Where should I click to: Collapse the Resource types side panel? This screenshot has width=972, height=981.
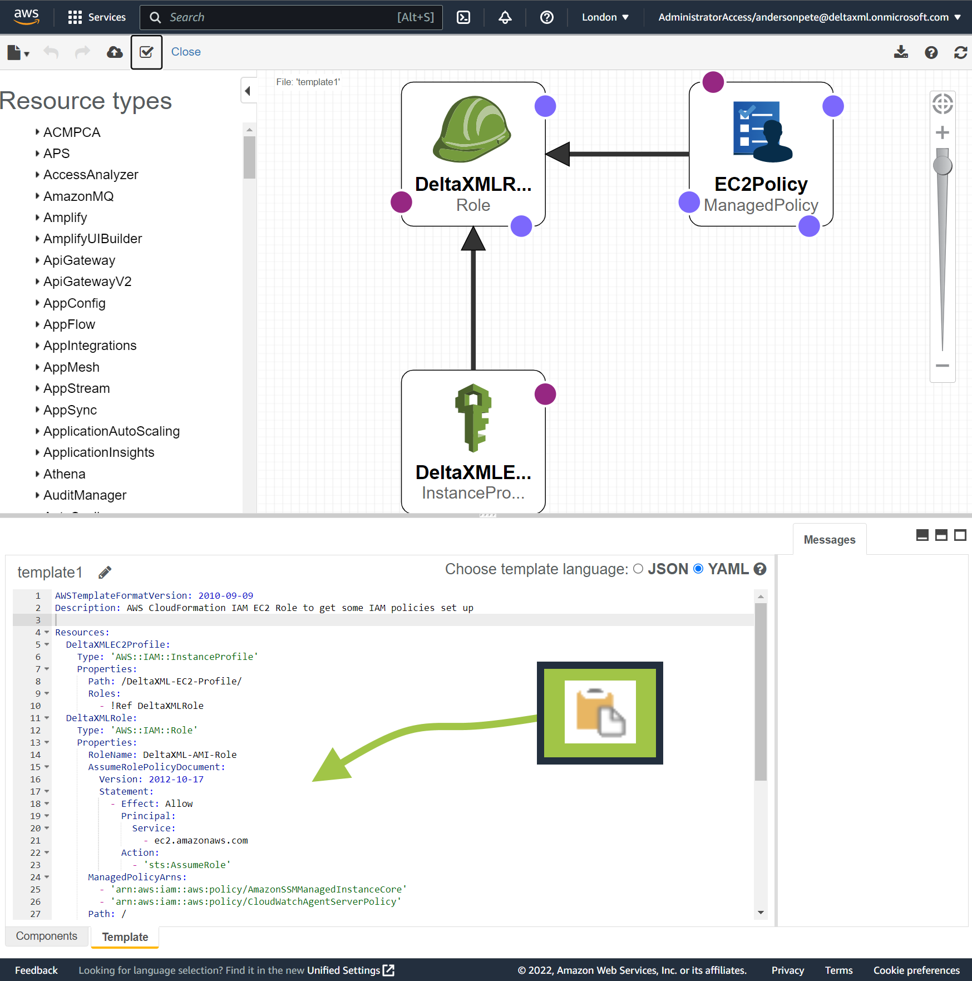pos(248,91)
